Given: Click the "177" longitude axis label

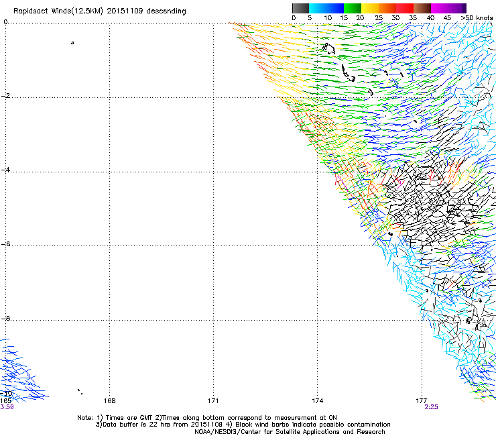Looking at the screenshot, I should point(422,401).
